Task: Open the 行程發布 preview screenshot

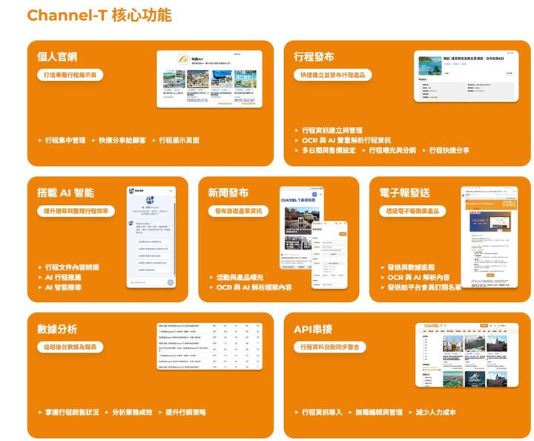Action: [467, 76]
